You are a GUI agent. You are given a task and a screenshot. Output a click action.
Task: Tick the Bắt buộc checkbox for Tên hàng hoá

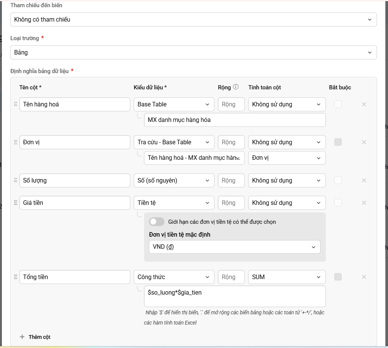tap(338, 104)
